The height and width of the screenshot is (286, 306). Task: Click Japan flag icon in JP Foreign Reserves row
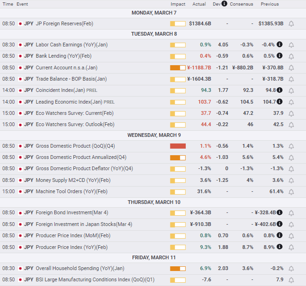point(20,24)
